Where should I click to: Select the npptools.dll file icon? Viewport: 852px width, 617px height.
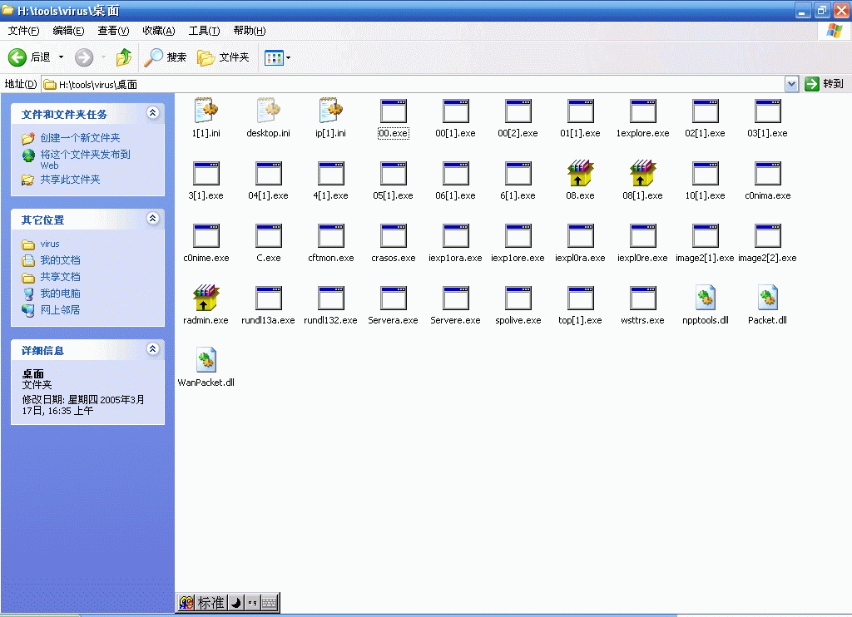tap(706, 298)
